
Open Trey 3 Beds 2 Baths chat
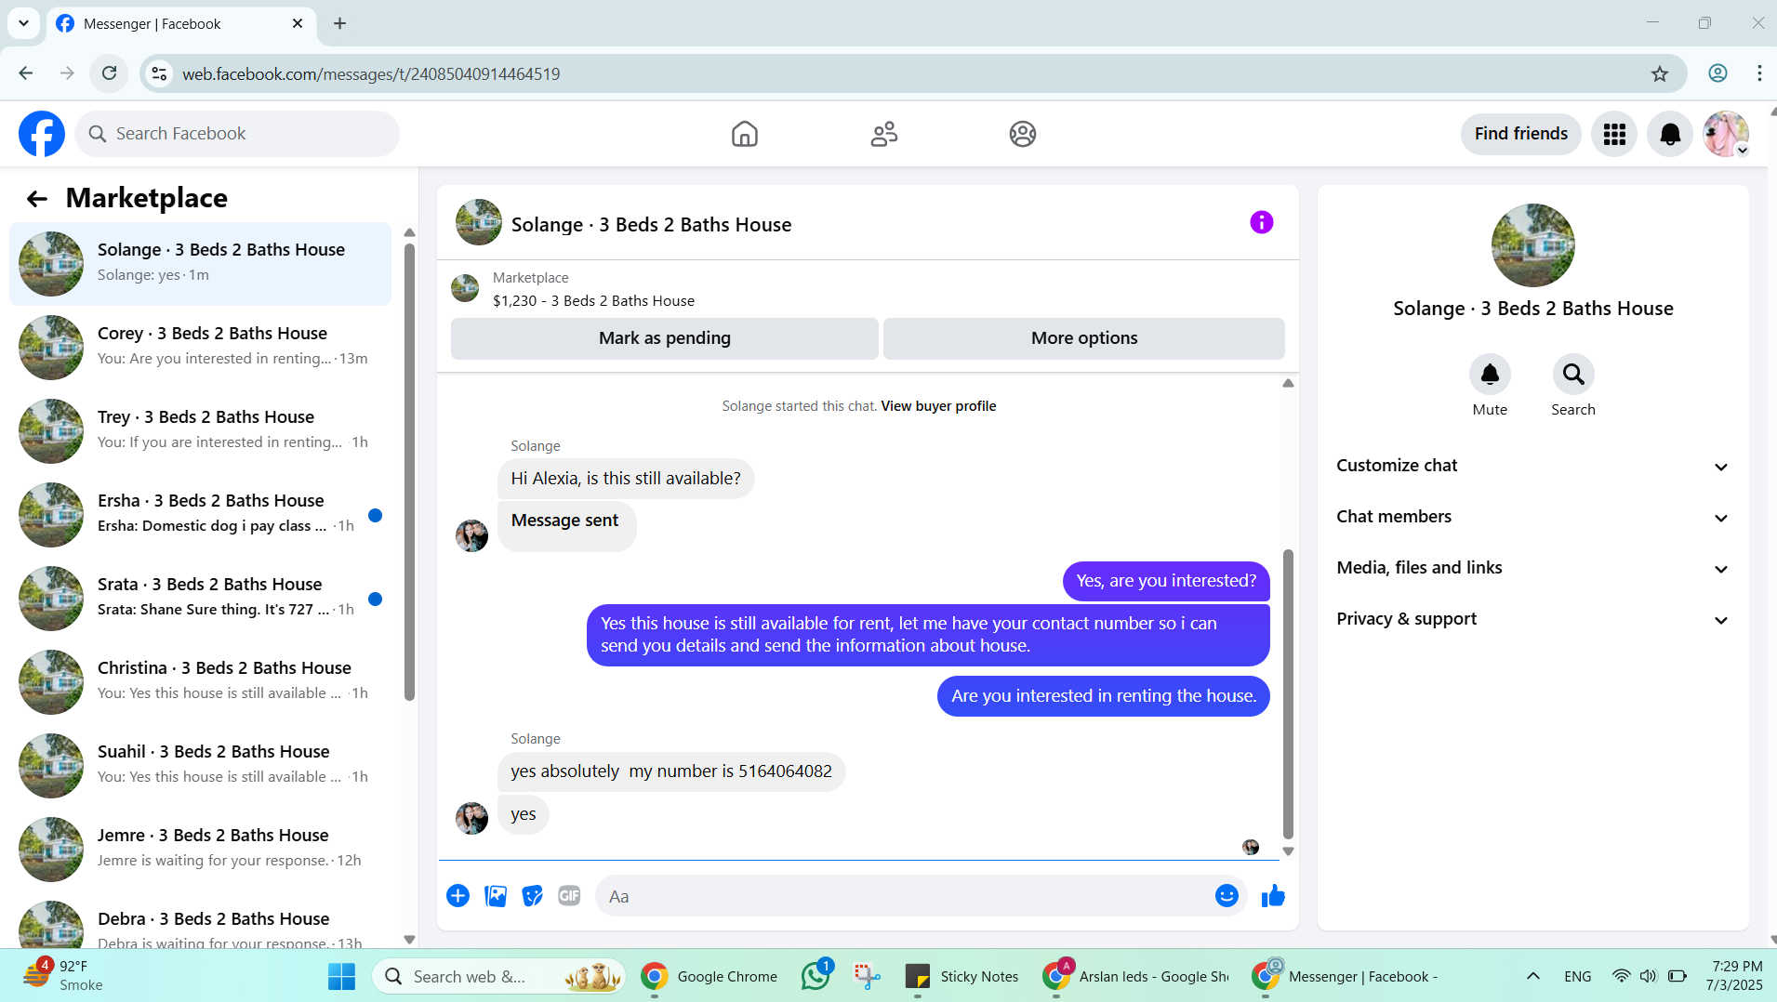(200, 430)
